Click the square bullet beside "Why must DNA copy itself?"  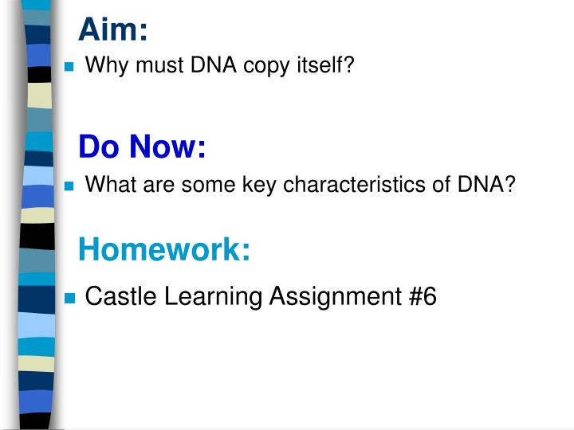tap(69, 68)
